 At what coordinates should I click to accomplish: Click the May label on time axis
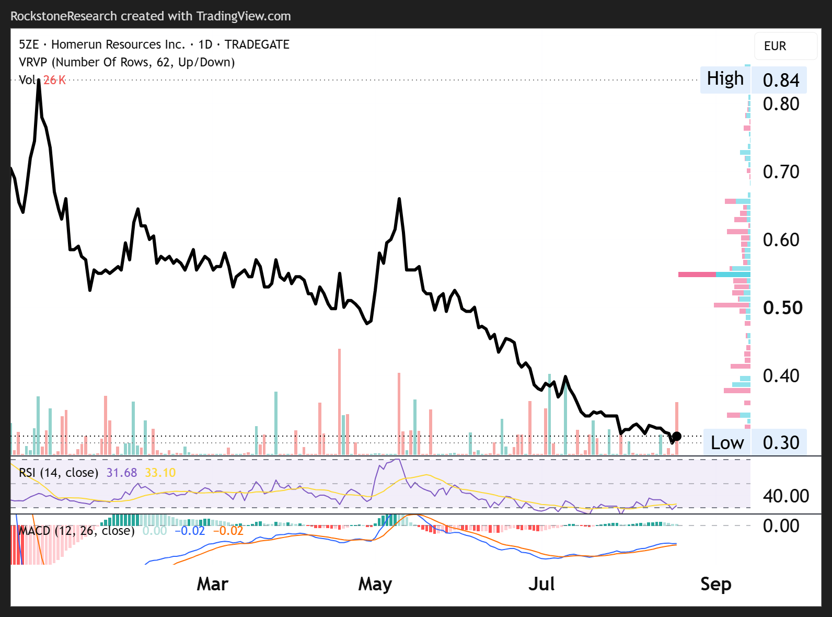375,584
